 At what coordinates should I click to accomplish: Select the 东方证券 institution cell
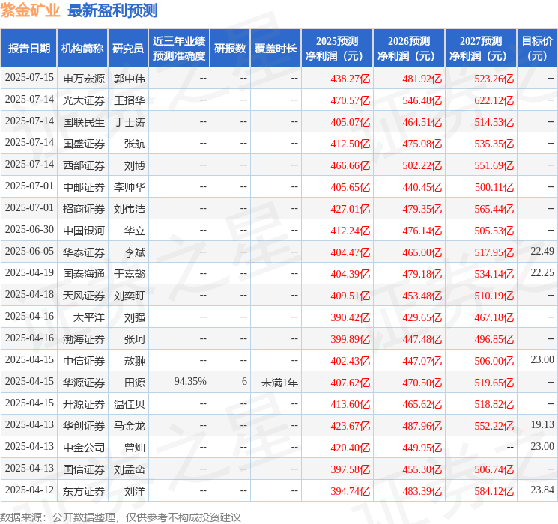point(84,491)
